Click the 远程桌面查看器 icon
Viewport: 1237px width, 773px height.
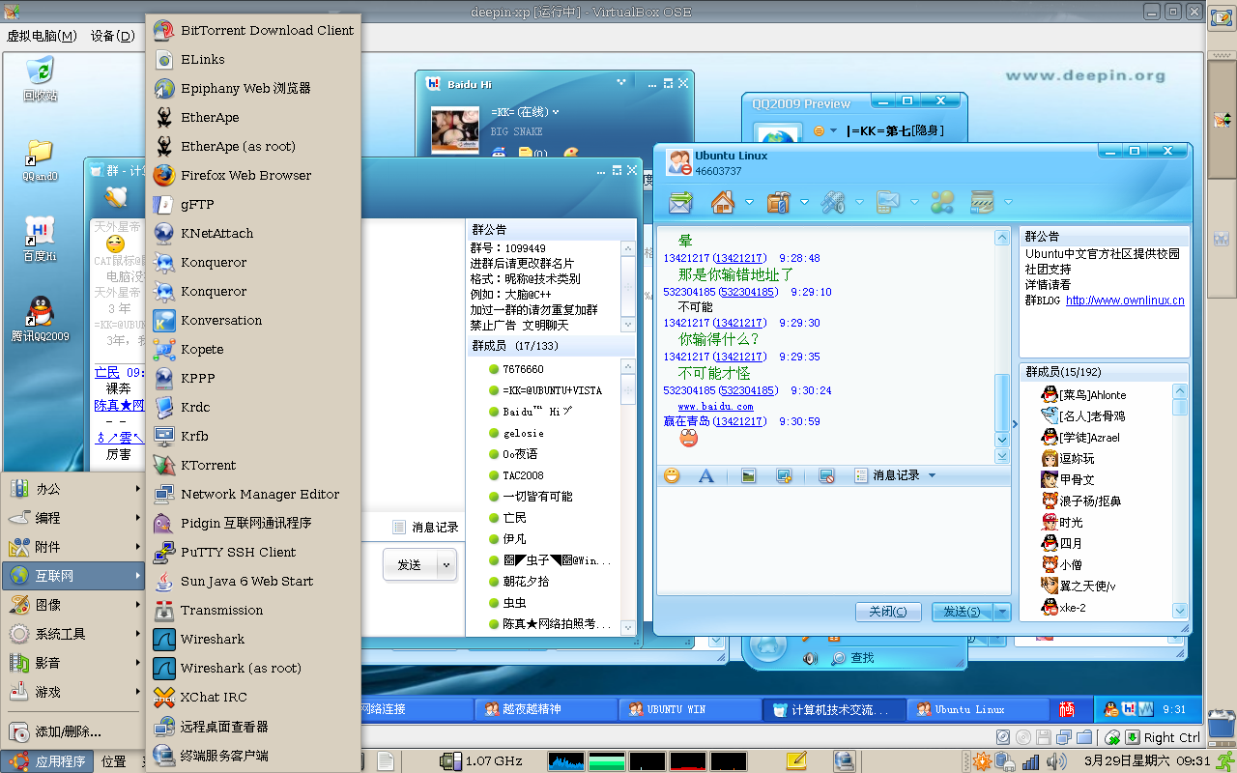pyautogui.click(x=164, y=726)
